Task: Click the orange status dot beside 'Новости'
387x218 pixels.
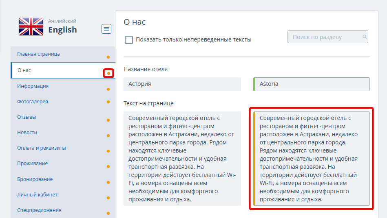Action: (108, 136)
